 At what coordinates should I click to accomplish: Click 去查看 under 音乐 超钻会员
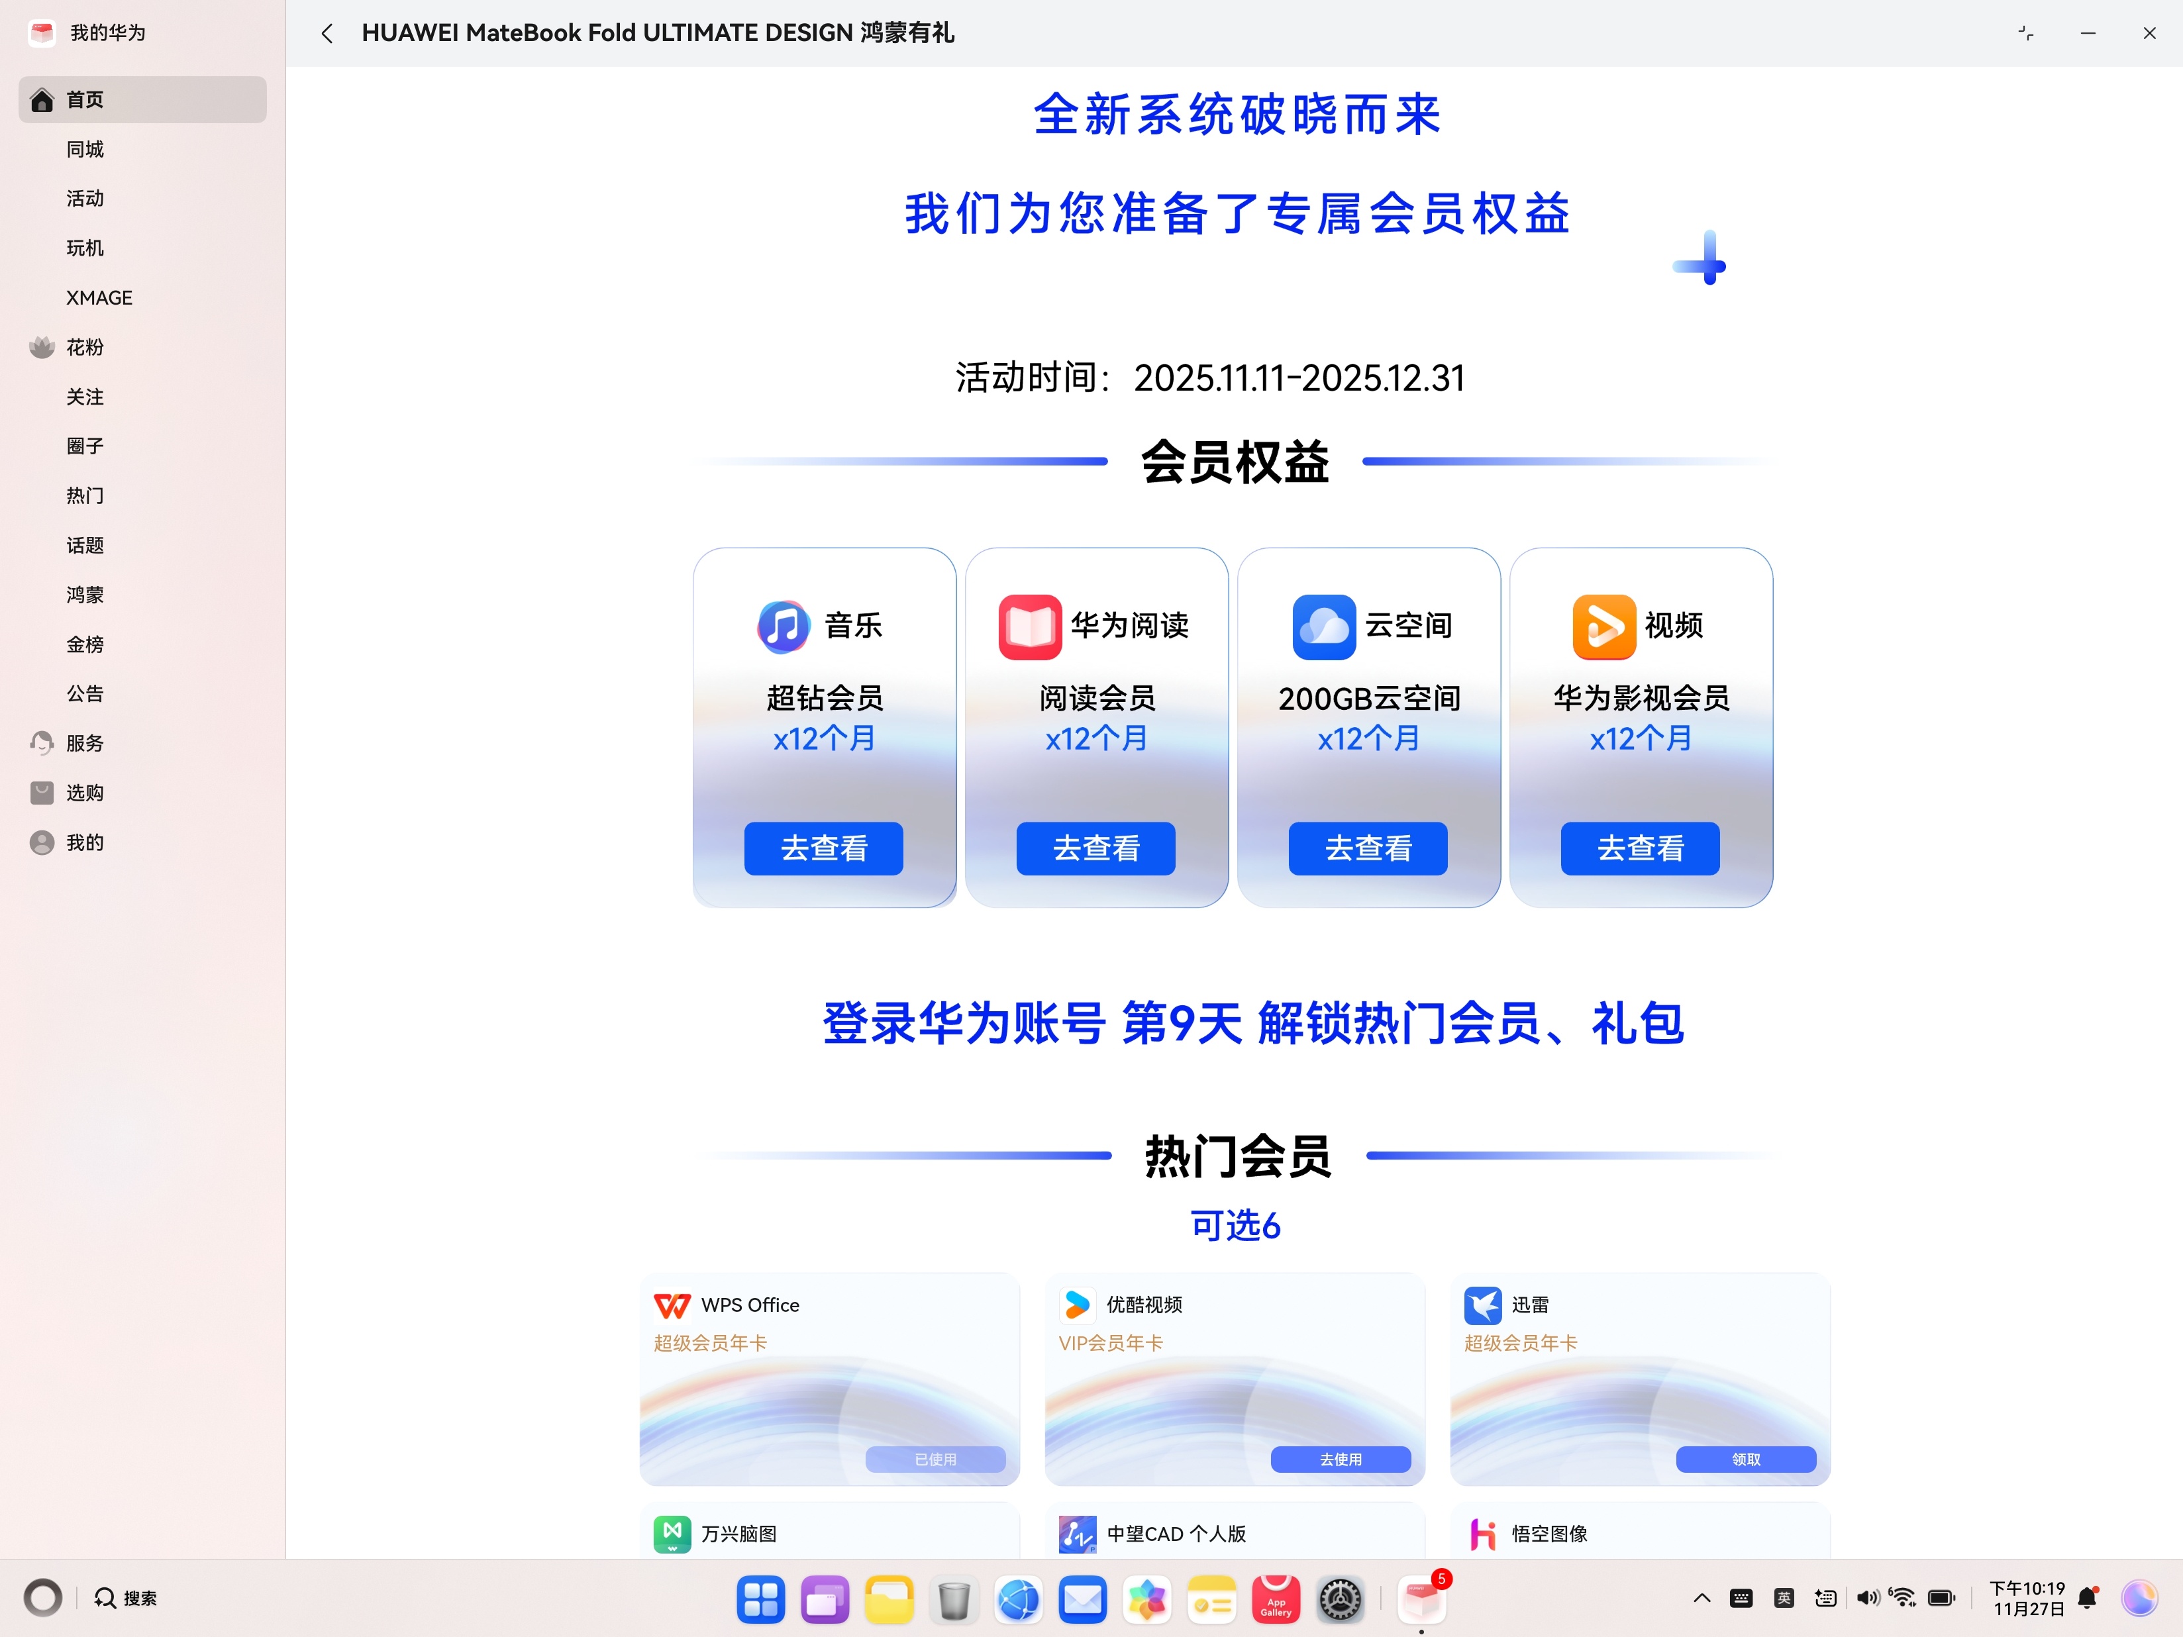[823, 848]
